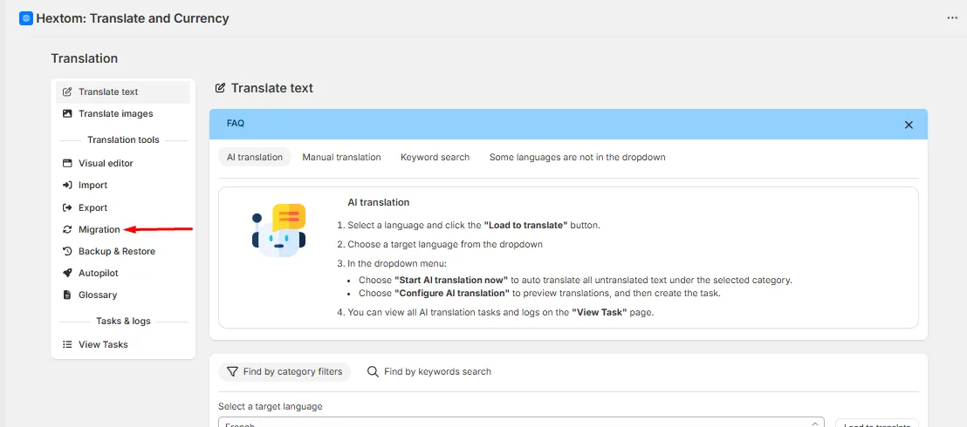
Task: Click the 'Choose a target language from the dropdown' step
Action: coord(444,244)
